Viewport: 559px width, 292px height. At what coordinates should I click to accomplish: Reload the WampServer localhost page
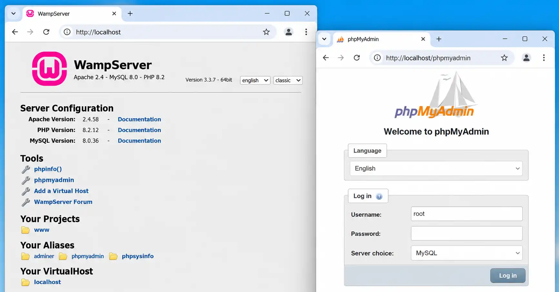tap(46, 32)
